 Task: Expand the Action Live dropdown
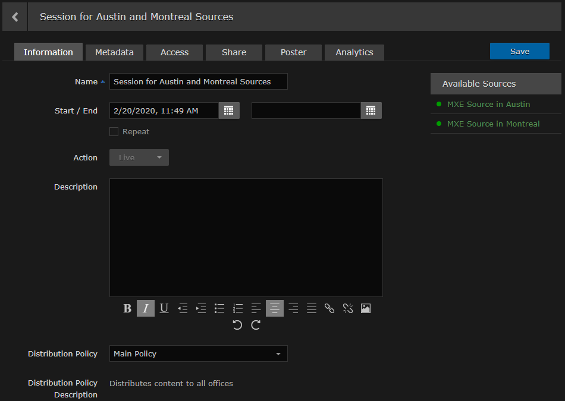coord(139,158)
